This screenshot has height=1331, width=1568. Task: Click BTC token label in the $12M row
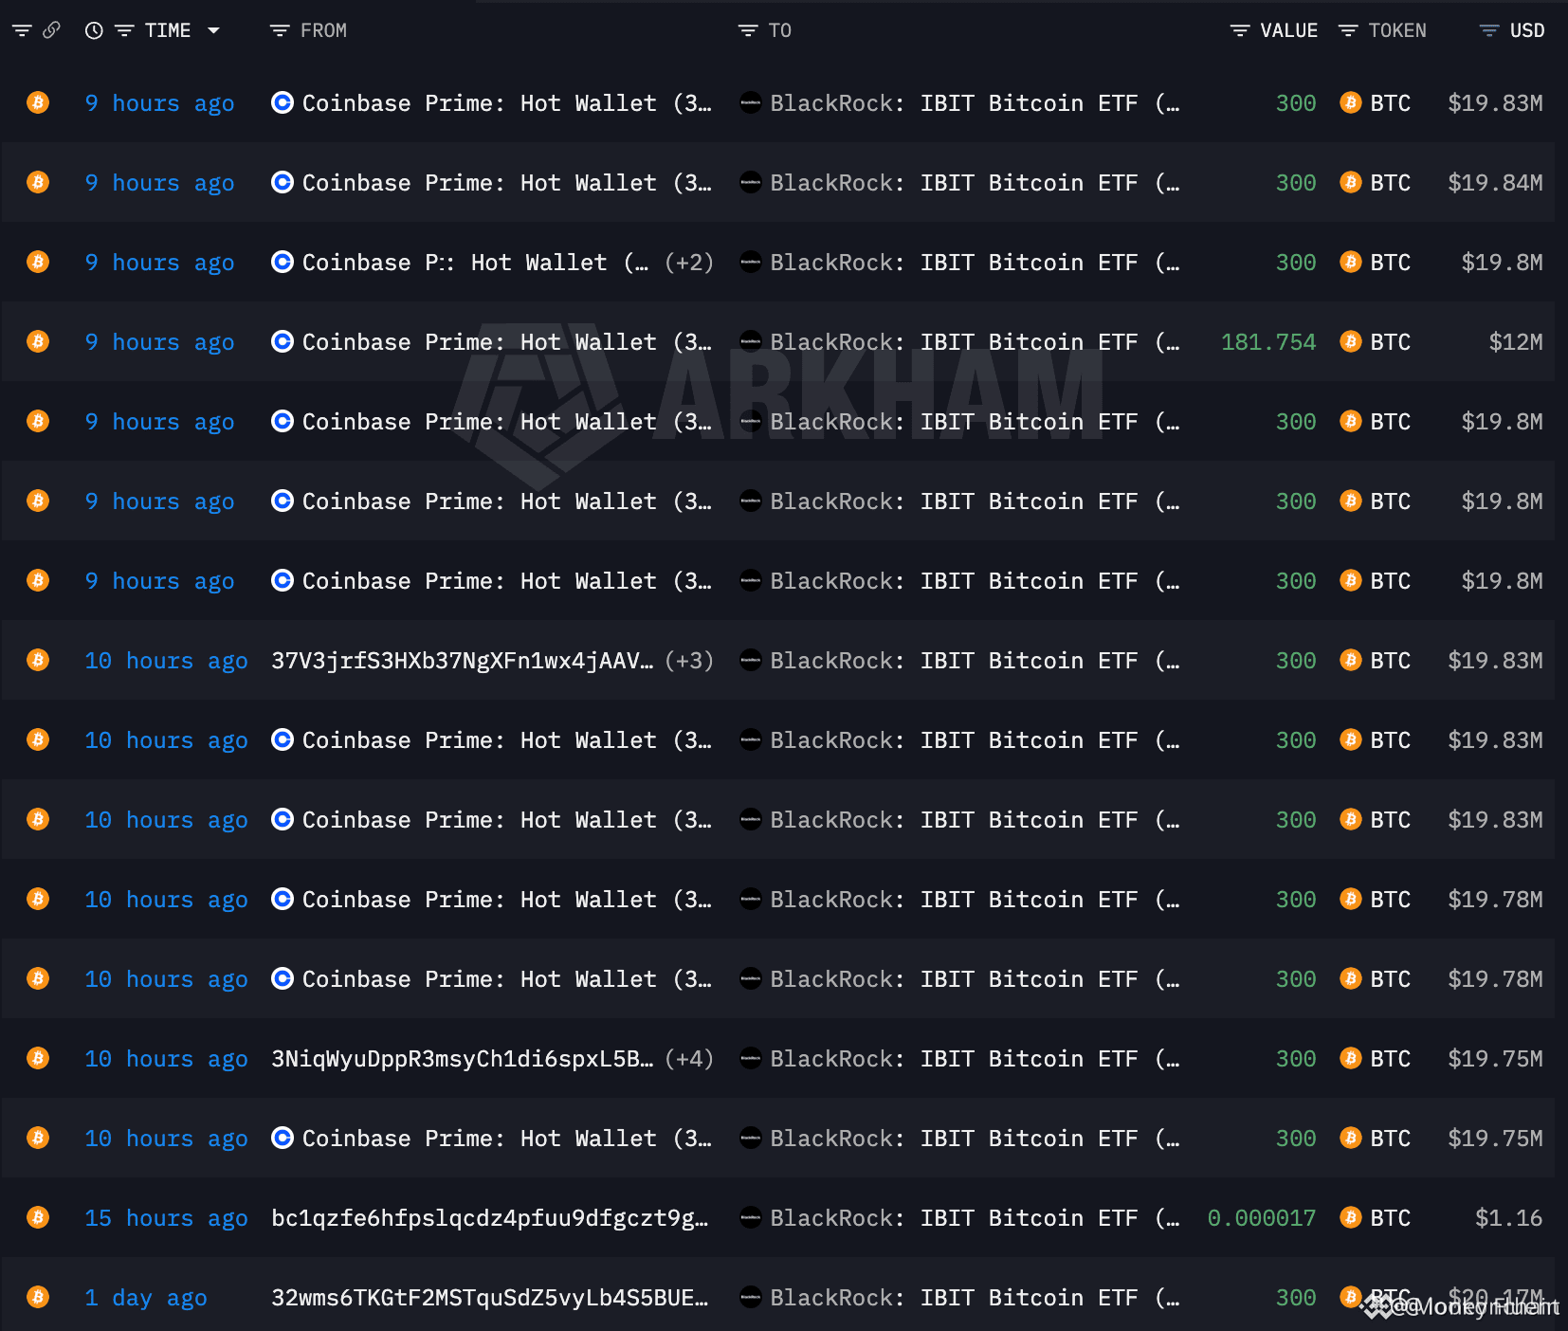tap(1391, 342)
